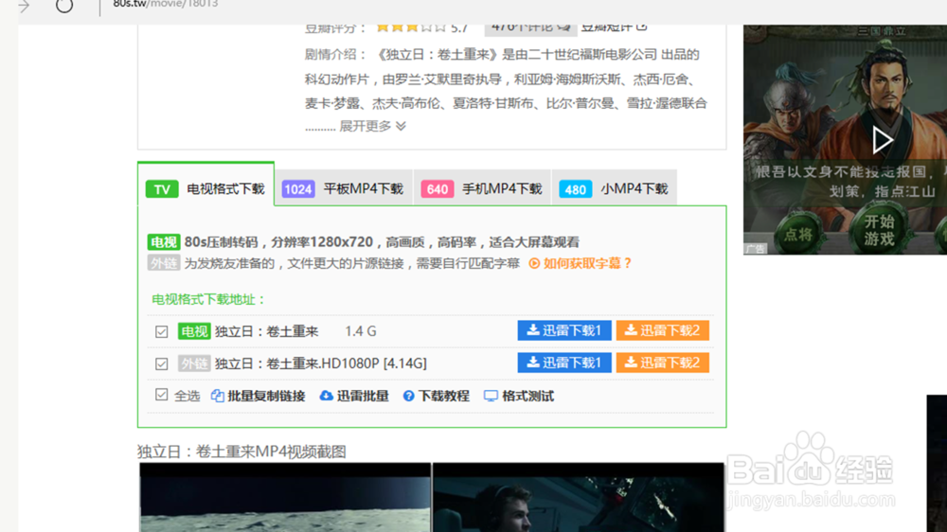Image resolution: width=947 pixels, height=532 pixels.
Task: Click the green 电视 legend badge above downloads
Action: point(164,242)
